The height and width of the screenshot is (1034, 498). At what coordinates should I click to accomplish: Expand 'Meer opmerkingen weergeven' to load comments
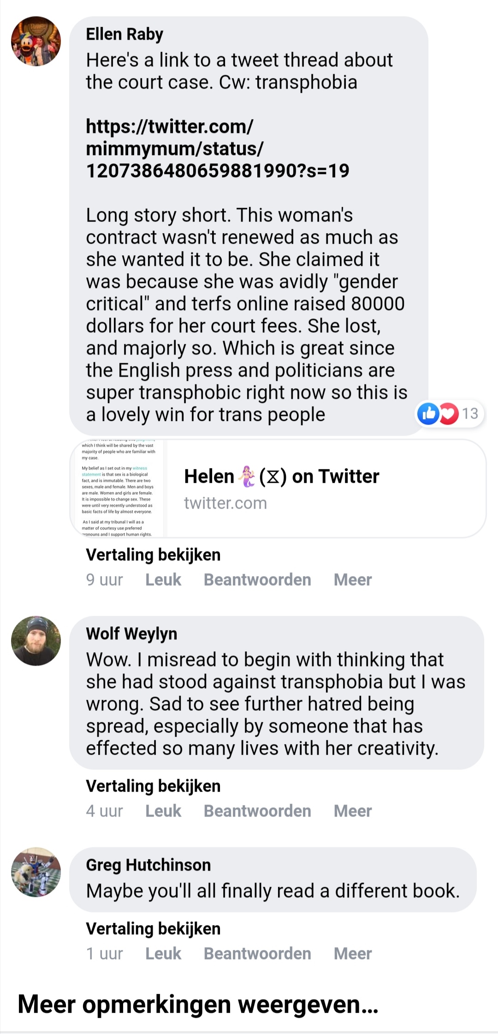click(198, 1004)
